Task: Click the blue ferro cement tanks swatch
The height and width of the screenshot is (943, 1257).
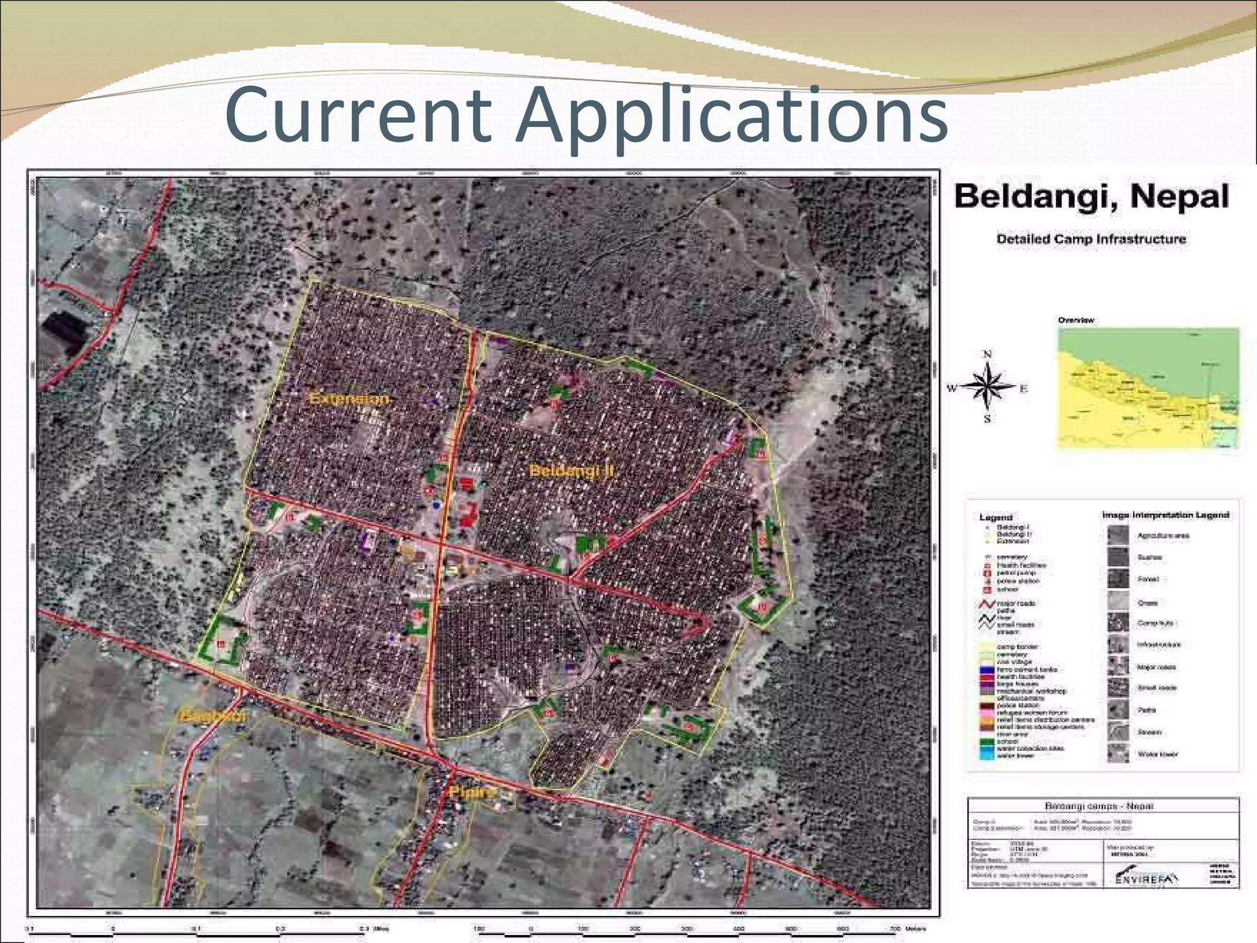Action: click(986, 670)
